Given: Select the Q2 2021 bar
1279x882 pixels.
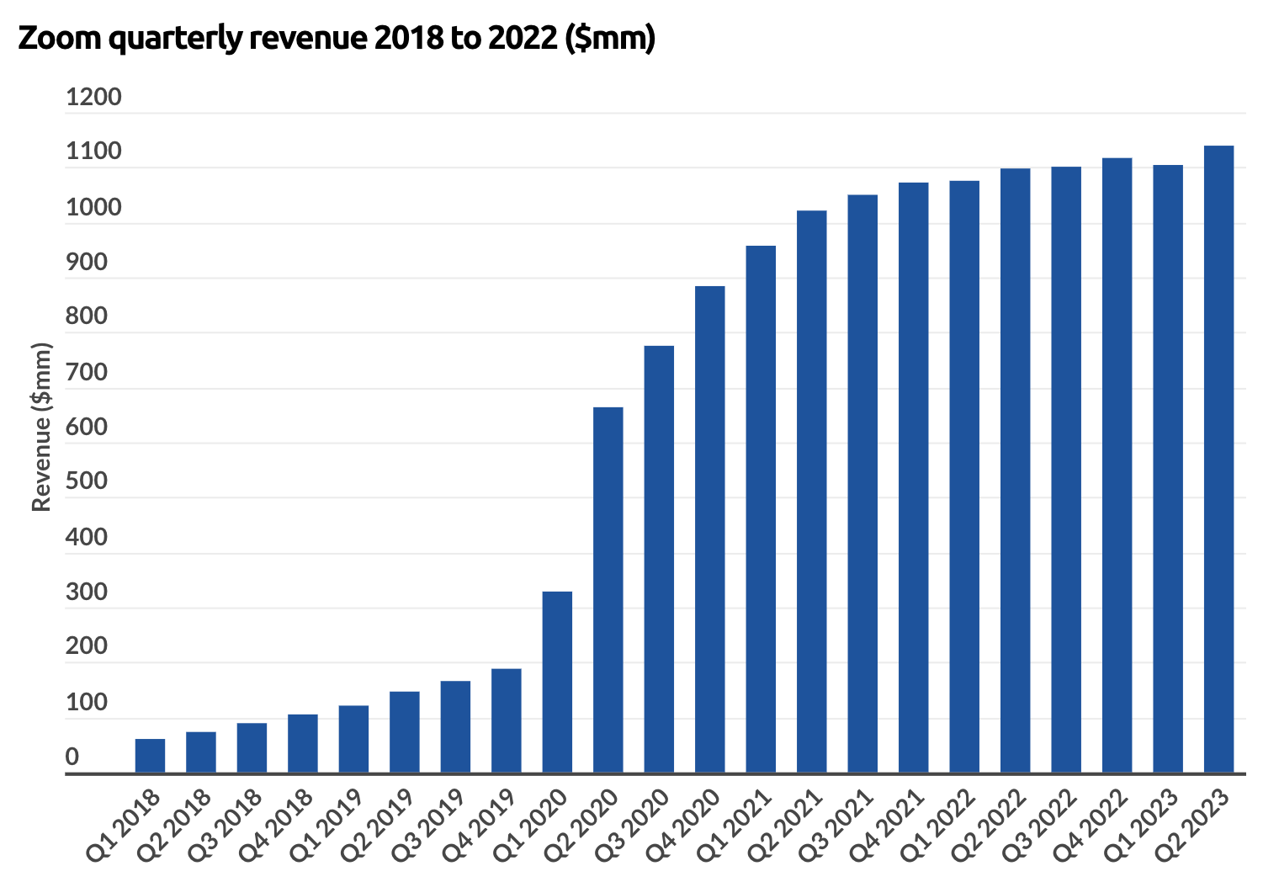Looking at the screenshot, I should [x=812, y=491].
